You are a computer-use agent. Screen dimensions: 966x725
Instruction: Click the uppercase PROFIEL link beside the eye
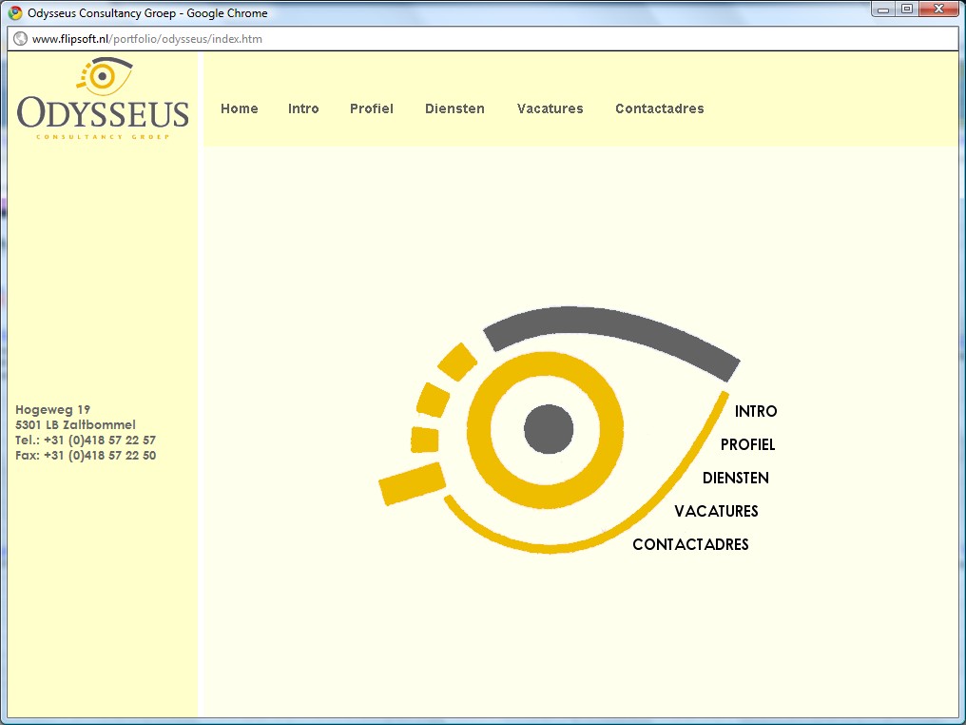(x=747, y=445)
